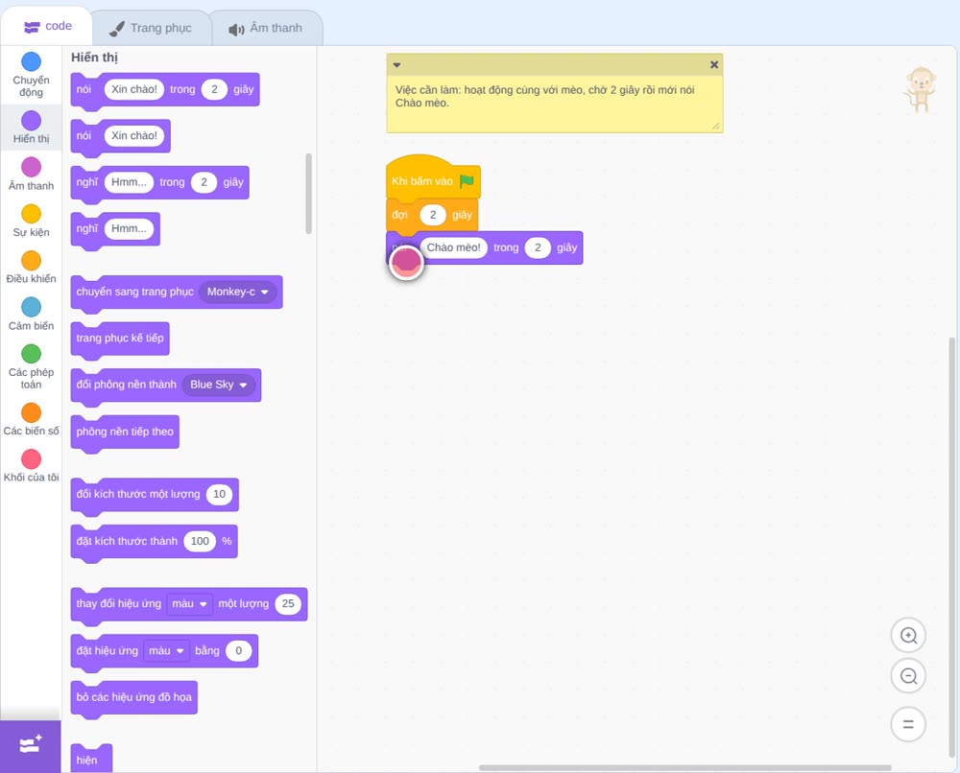The image size is (960, 773).
Task: Click the Hmm... field in the timed nghĩ block
Action: (x=129, y=182)
